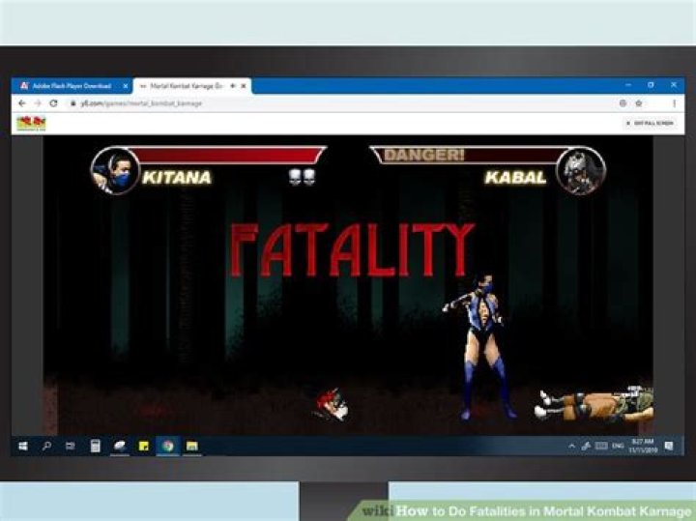Open the taskbar clock and date
The image size is (696, 521).
[x=643, y=446]
